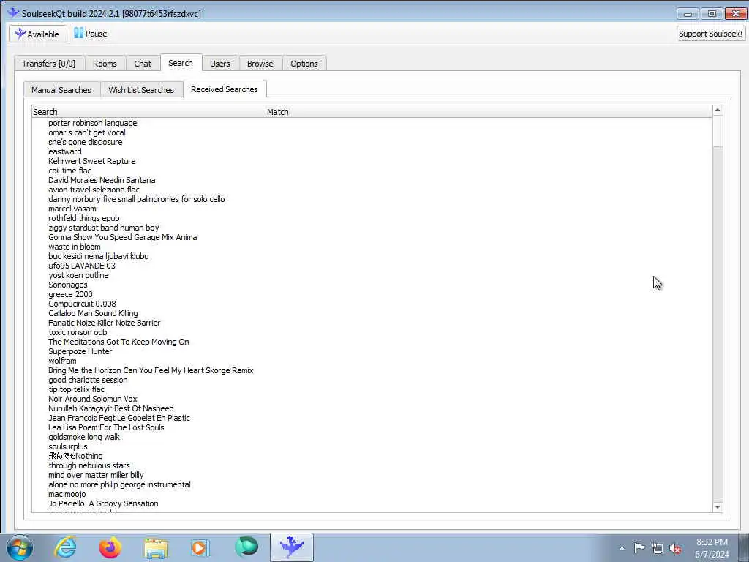This screenshot has width=749, height=562.
Task: Open the clock showing 8:32 PM
Action: pos(712,548)
